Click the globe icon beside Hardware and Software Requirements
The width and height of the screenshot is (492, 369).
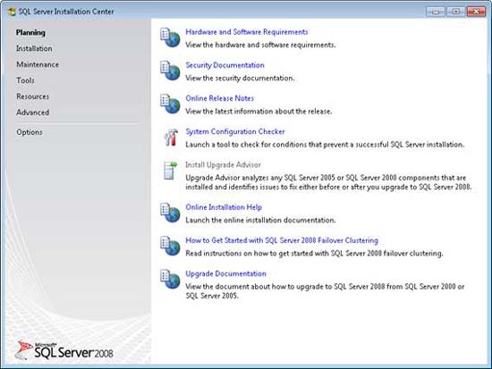point(170,38)
